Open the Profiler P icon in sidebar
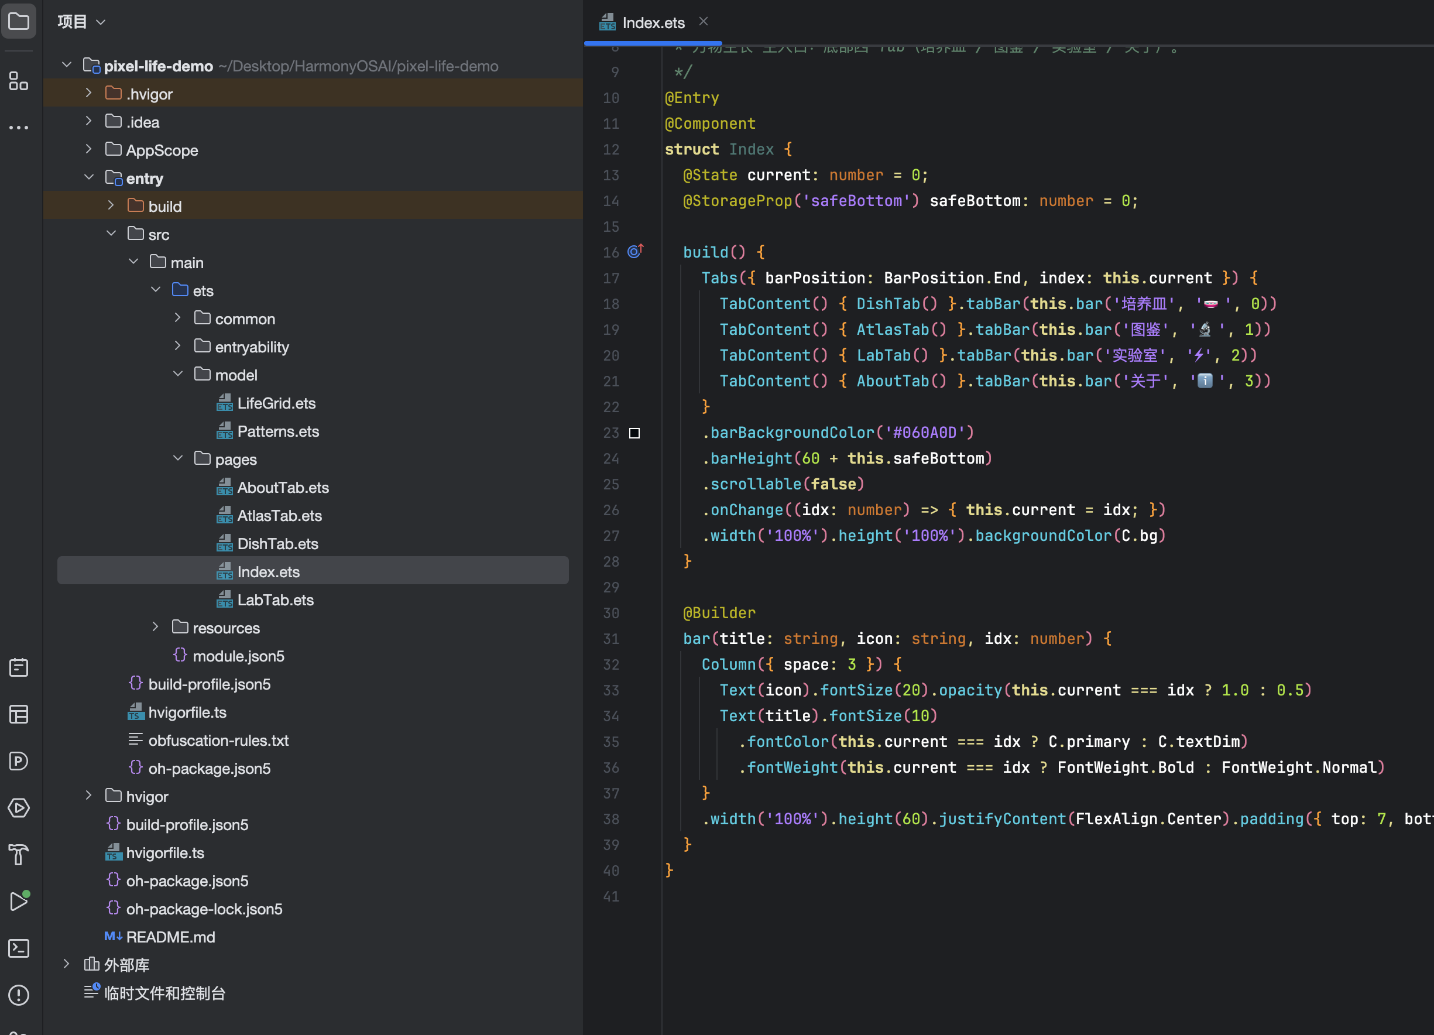 (x=18, y=760)
